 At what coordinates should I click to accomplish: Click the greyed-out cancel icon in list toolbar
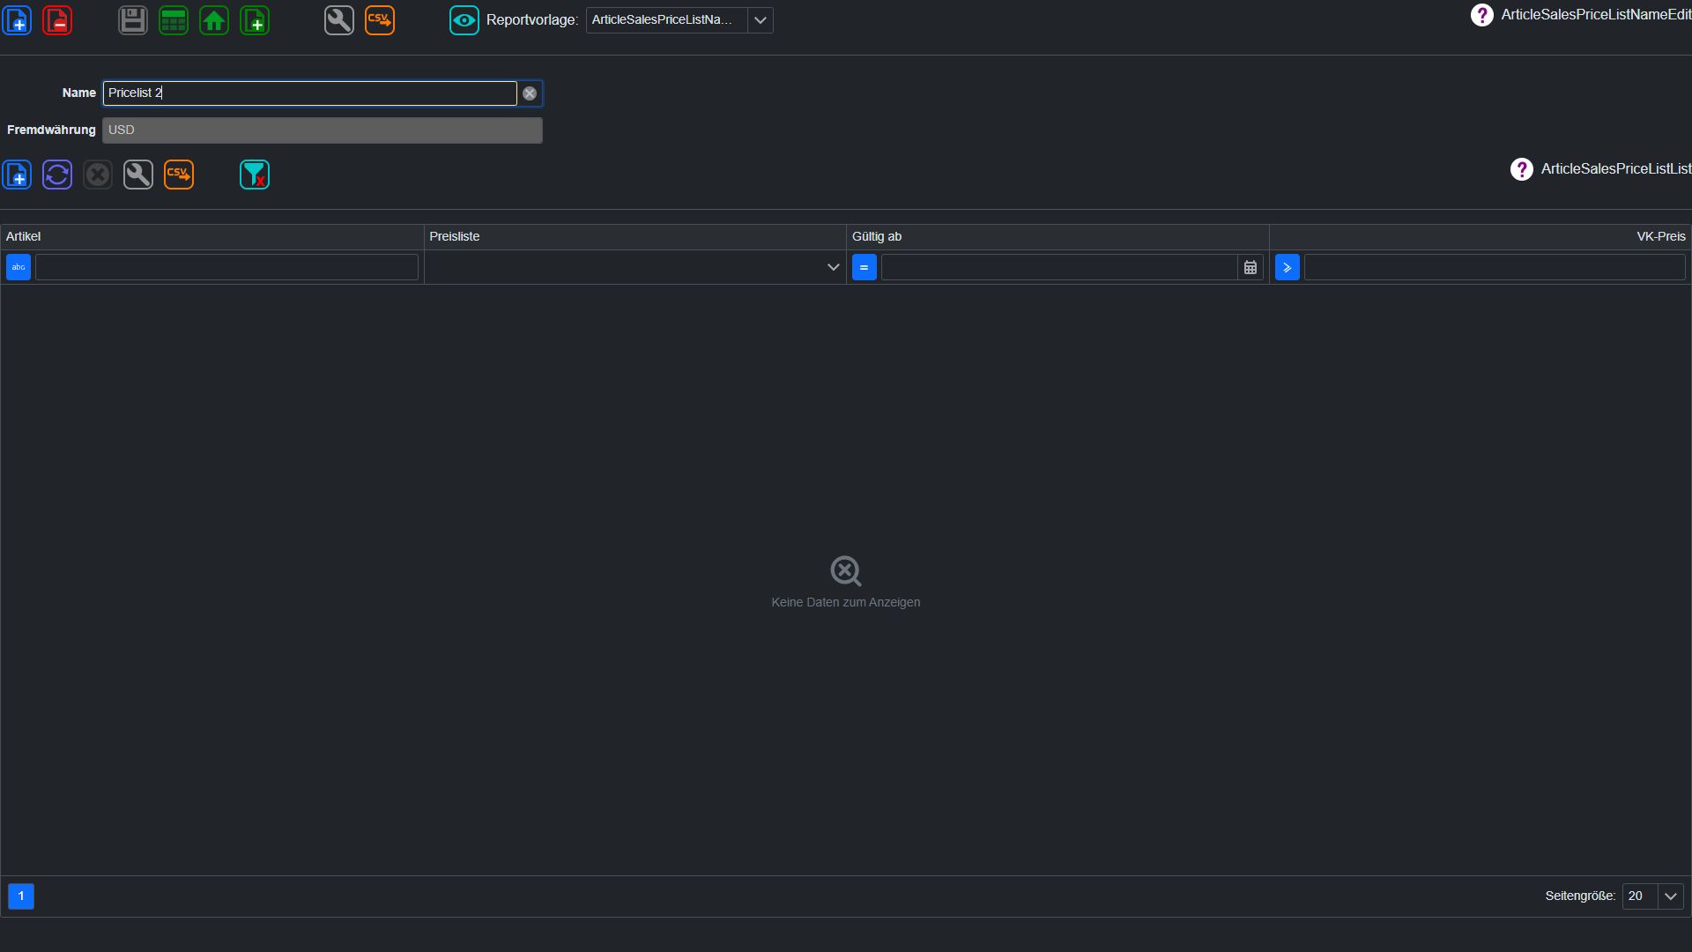coord(98,175)
